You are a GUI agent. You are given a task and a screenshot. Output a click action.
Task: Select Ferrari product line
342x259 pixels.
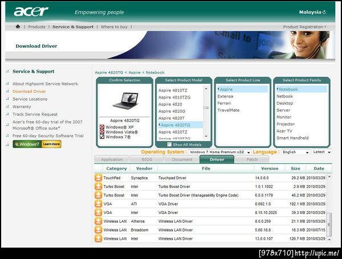tap(224, 103)
